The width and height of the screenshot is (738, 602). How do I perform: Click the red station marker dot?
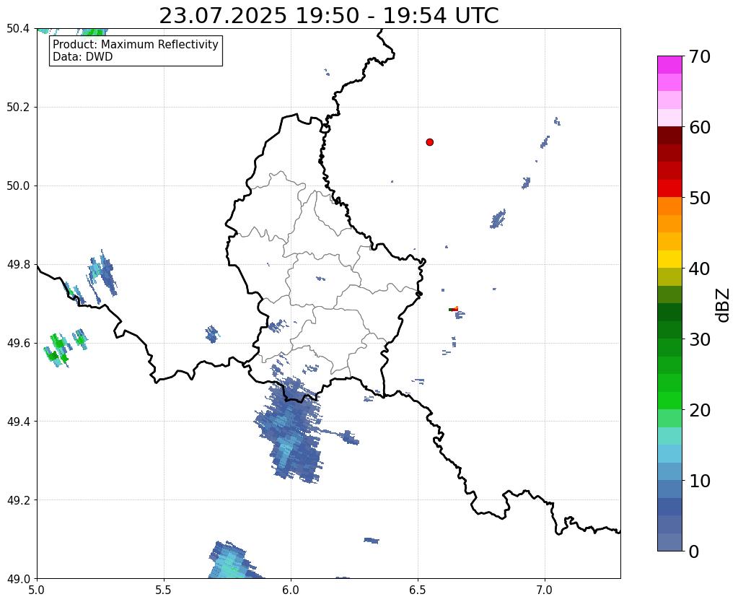(429, 141)
